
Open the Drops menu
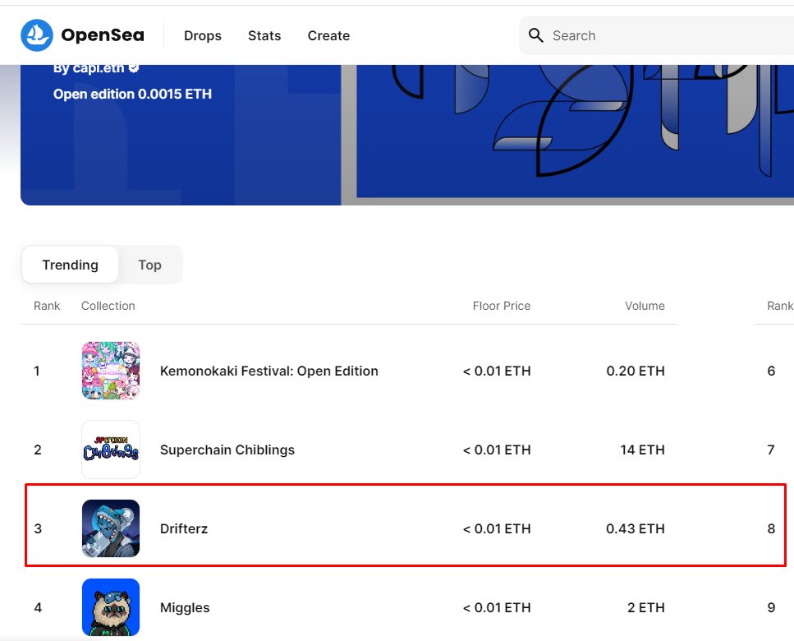pyautogui.click(x=203, y=36)
